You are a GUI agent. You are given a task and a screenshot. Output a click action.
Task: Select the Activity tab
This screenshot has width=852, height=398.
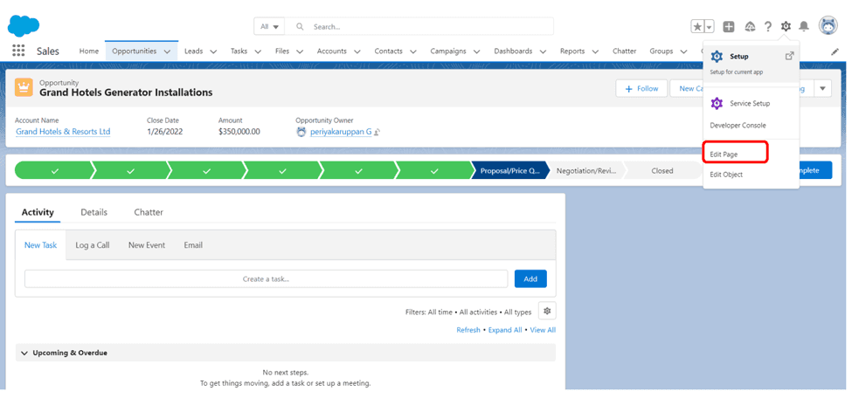click(38, 212)
